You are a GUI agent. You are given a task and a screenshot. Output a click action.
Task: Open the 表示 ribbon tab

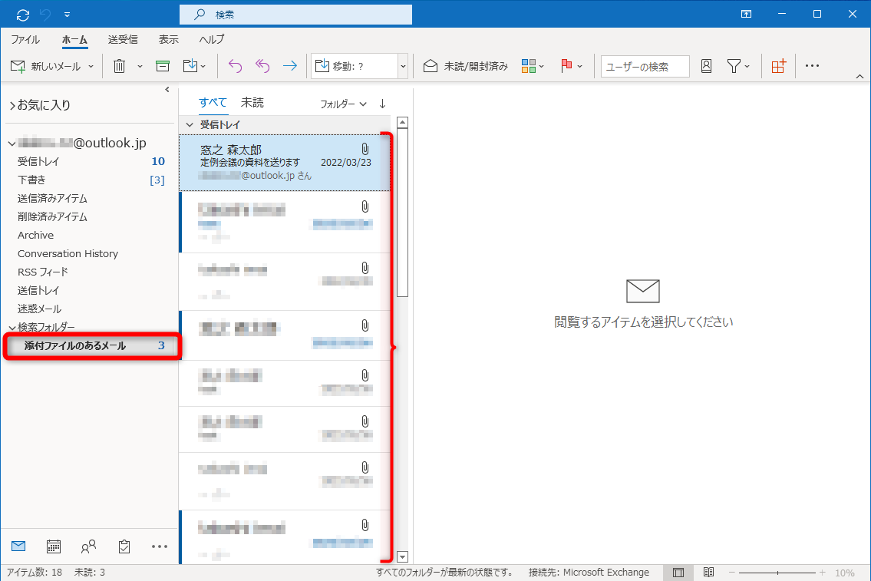click(168, 39)
